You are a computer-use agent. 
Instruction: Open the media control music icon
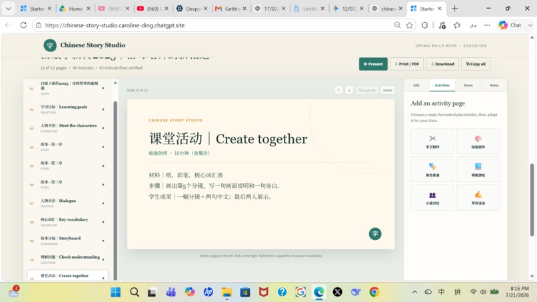(442, 25)
